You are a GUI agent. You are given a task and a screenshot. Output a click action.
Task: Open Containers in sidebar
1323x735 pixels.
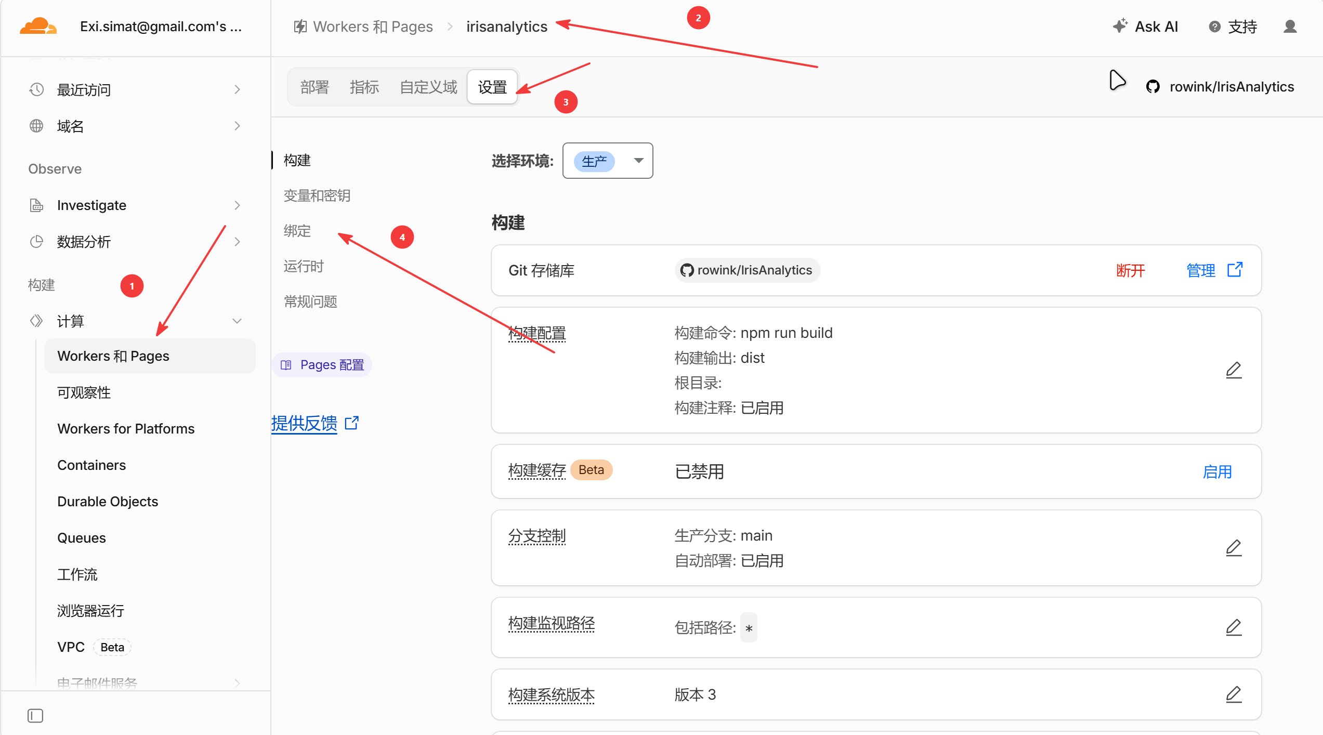point(91,465)
